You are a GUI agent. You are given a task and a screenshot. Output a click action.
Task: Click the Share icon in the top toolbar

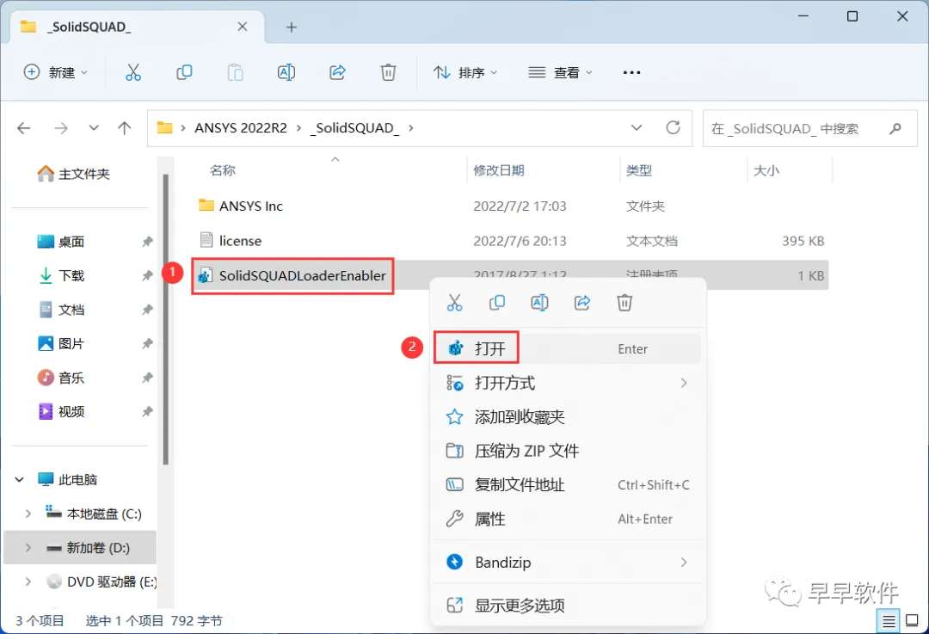337,72
